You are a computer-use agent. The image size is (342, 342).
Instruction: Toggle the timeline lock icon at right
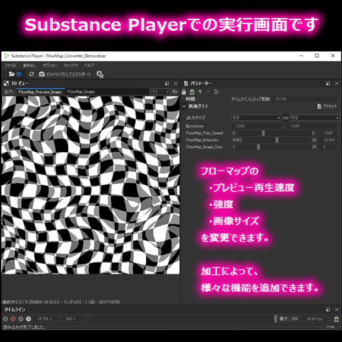tap(336, 319)
